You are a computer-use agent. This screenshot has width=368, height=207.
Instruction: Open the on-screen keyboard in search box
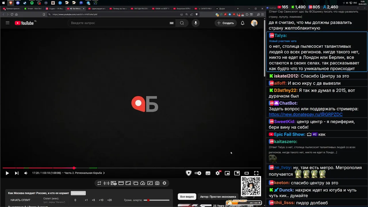pyautogui.click(x=172, y=23)
